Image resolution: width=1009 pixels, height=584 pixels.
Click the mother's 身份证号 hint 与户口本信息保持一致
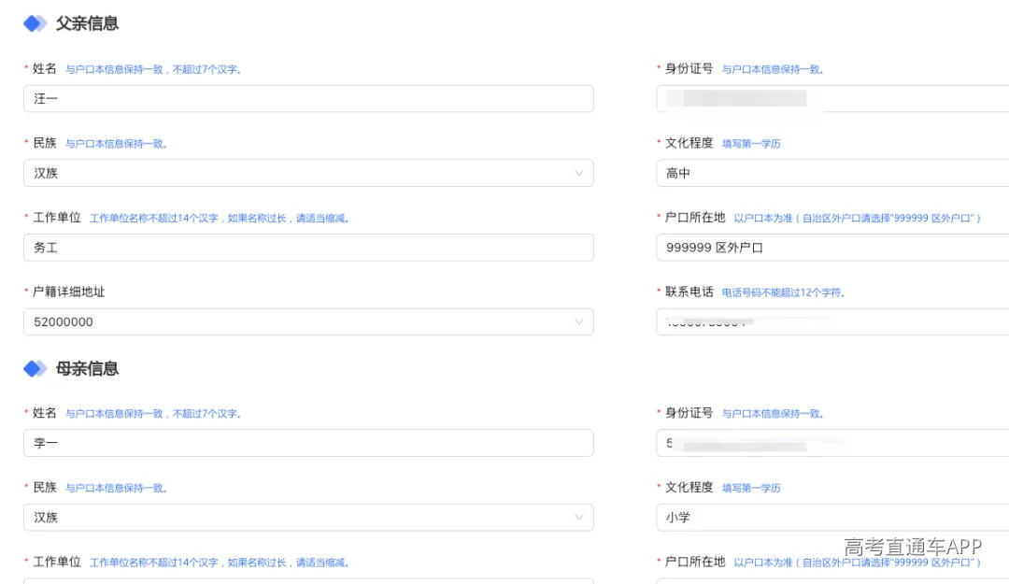point(773,414)
